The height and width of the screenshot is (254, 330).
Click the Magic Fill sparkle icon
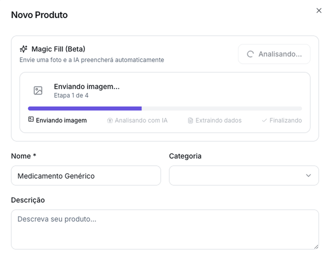click(23, 49)
